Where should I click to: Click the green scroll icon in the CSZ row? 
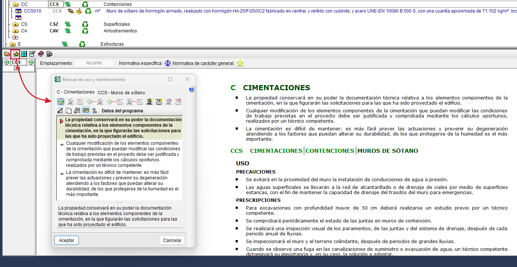[67, 24]
